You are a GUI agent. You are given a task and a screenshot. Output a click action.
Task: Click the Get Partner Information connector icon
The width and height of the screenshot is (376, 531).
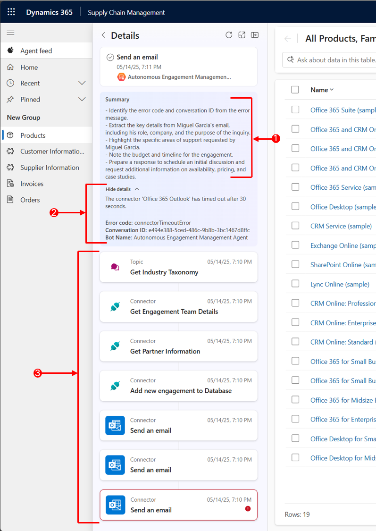(115, 346)
